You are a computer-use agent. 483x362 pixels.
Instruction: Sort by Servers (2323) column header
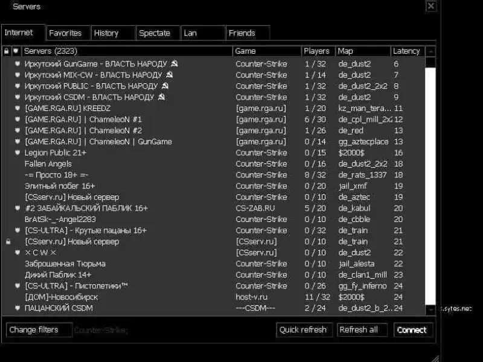[127, 51]
